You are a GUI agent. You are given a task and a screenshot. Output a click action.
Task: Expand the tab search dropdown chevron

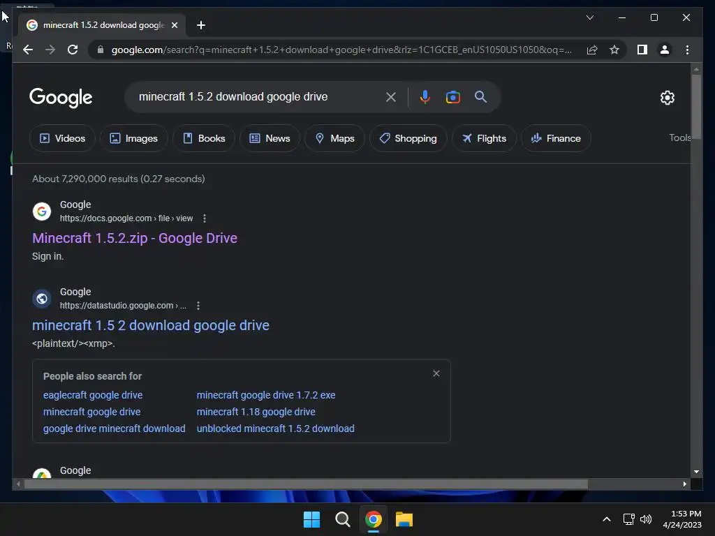[x=589, y=17]
